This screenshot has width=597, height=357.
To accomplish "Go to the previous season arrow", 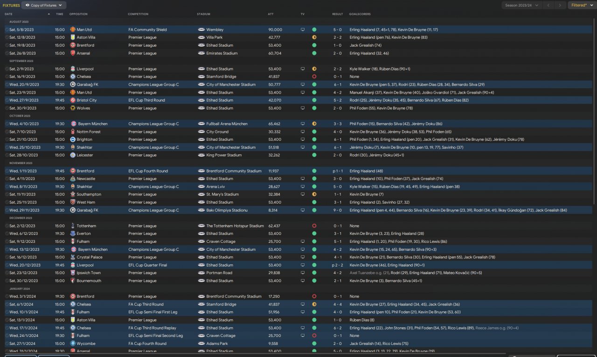I will 549,5.
